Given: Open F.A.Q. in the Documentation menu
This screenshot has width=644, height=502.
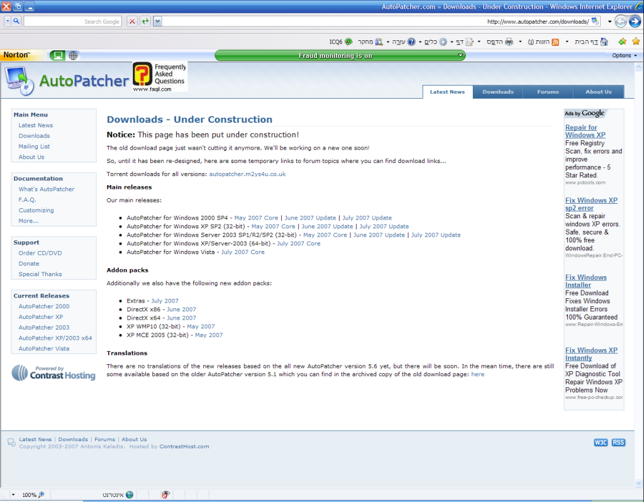Looking at the screenshot, I should click(27, 199).
